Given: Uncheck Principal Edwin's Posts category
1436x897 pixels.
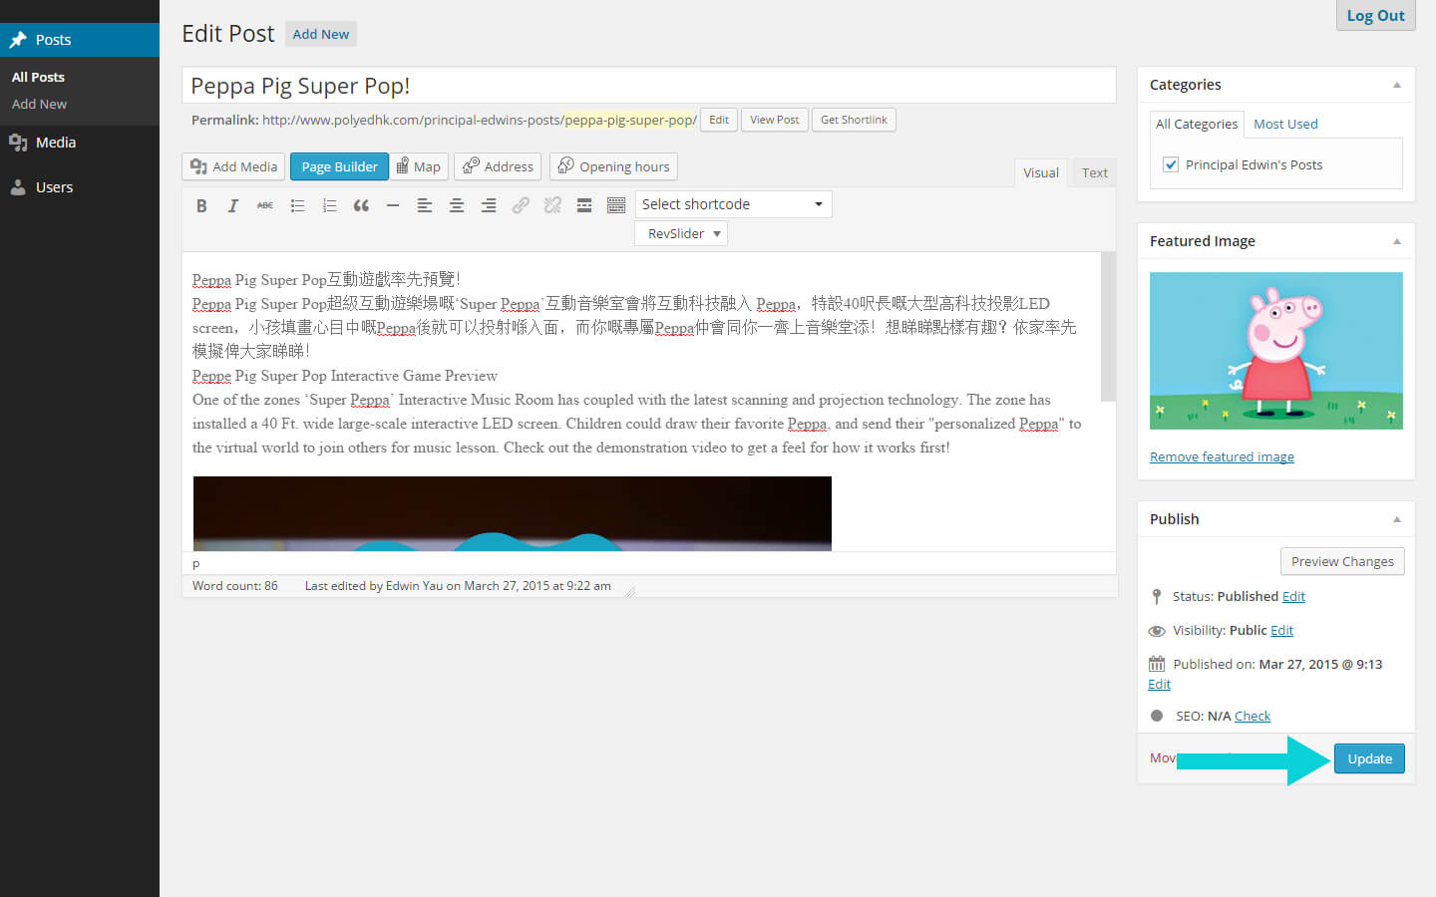Looking at the screenshot, I should point(1171,164).
